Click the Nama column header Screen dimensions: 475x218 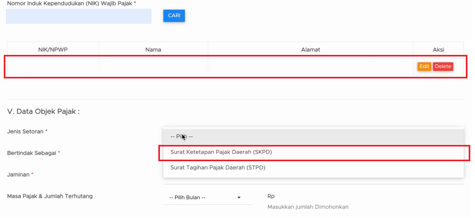click(x=153, y=50)
